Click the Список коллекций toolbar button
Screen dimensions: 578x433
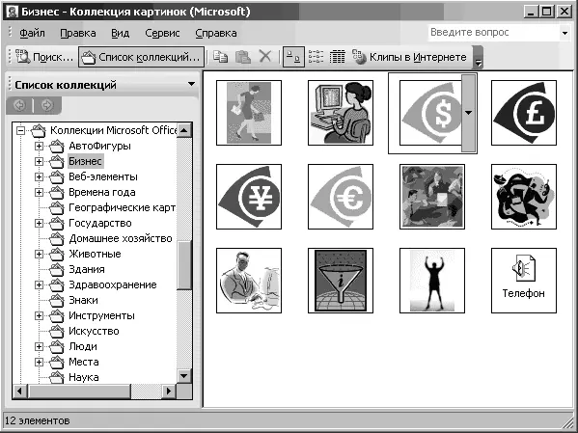click(141, 57)
